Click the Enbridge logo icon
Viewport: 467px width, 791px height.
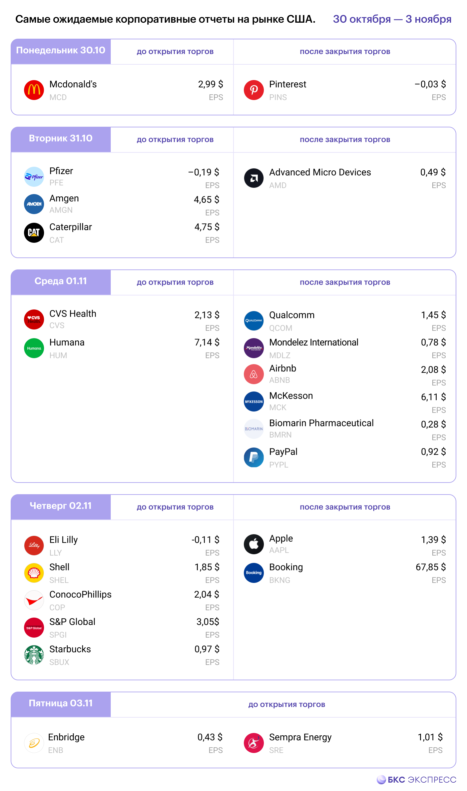coord(34,743)
